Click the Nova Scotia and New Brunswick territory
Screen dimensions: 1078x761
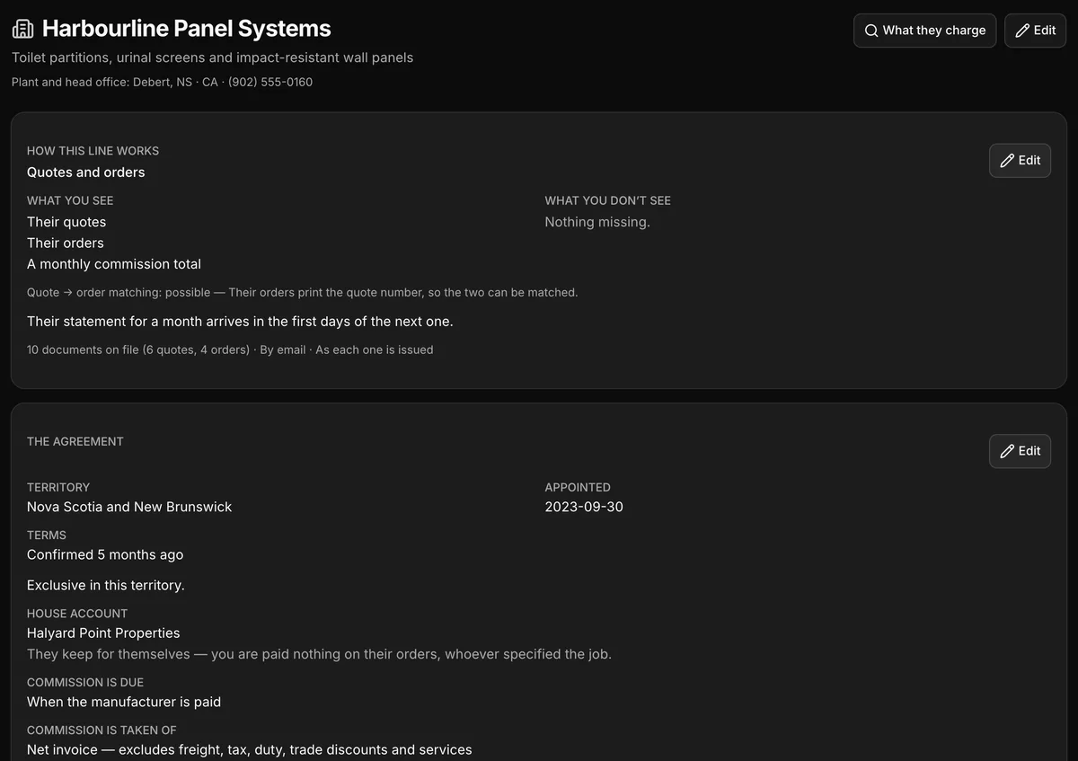129,507
